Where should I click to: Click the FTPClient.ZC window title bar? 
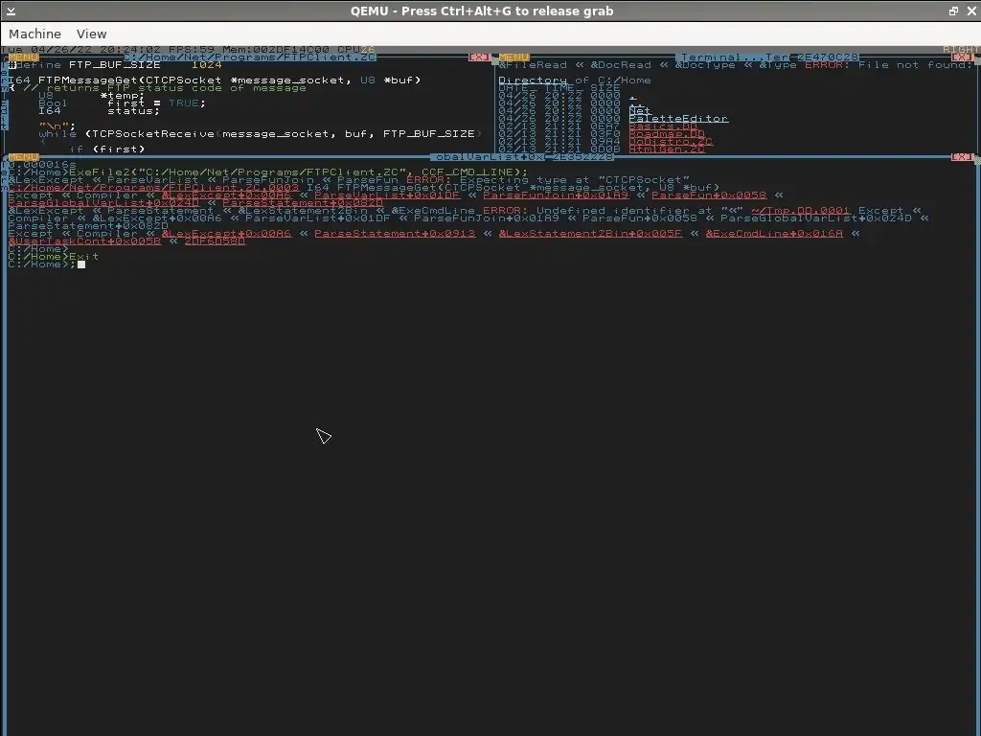tap(250, 57)
